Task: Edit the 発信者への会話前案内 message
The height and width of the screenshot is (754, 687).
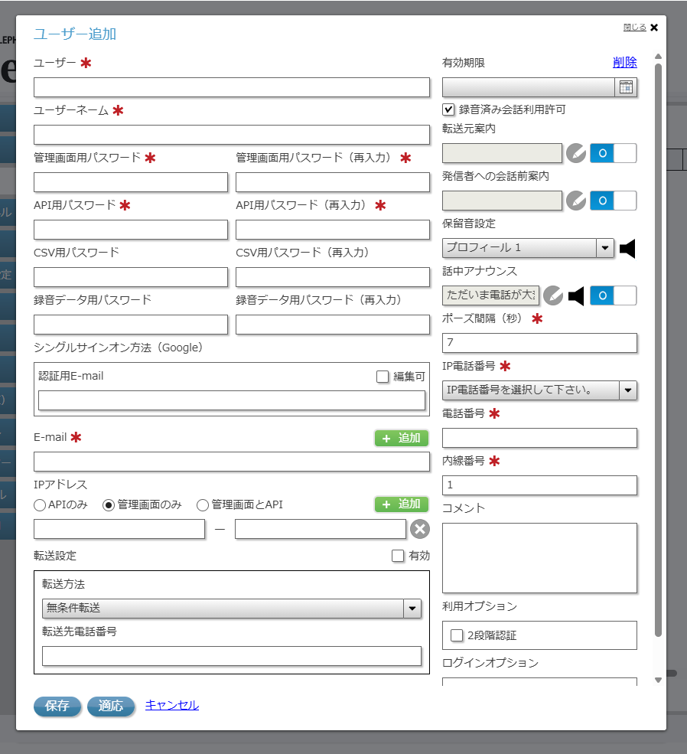Action: [576, 201]
